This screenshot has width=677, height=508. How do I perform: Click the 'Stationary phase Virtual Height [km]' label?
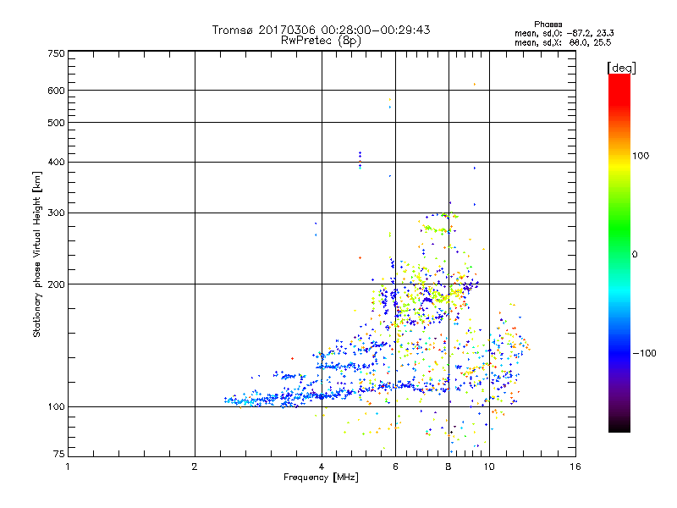tap(37, 254)
